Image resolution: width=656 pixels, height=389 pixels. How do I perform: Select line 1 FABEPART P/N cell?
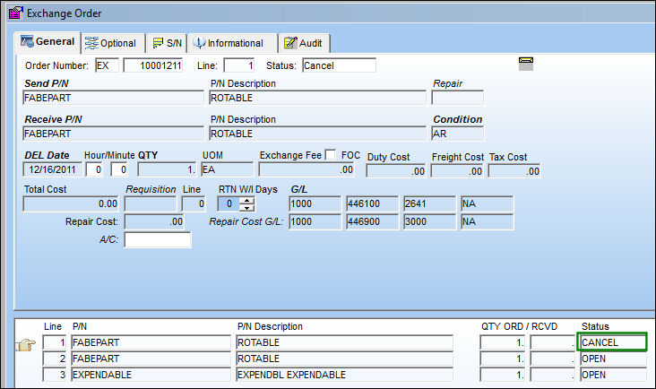151,342
